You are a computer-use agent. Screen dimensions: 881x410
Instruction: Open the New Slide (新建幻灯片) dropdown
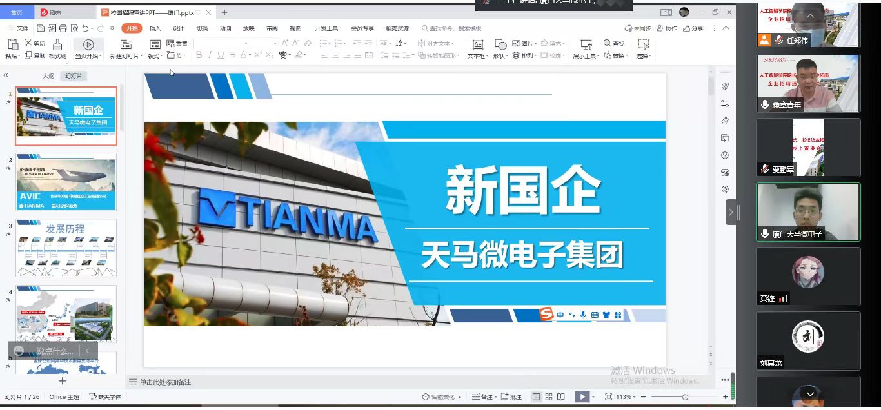click(125, 56)
